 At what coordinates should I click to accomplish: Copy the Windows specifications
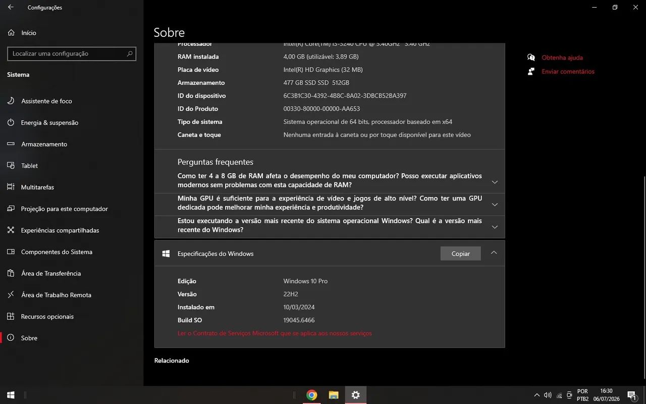(x=460, y=254)
